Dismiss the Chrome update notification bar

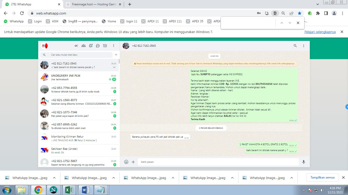pyautogui.click(x=342, y=32)
